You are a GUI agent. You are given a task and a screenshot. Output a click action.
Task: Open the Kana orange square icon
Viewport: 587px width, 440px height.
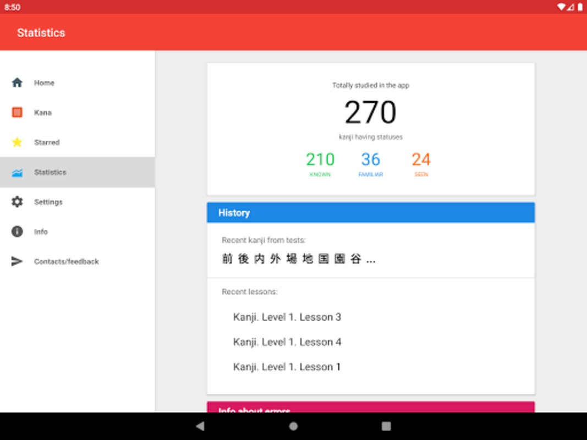[17, 112]
